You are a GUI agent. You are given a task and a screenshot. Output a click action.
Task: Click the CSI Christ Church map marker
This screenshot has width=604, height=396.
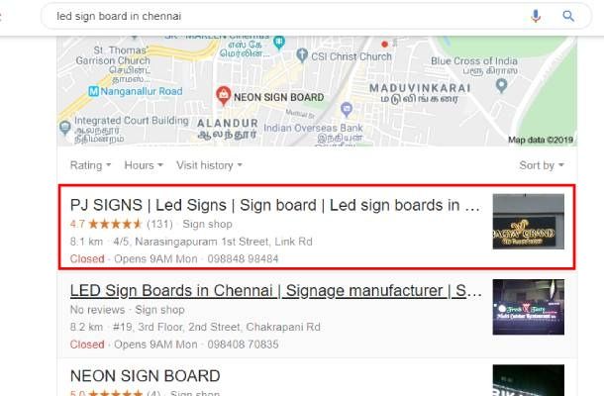[302, 55]
